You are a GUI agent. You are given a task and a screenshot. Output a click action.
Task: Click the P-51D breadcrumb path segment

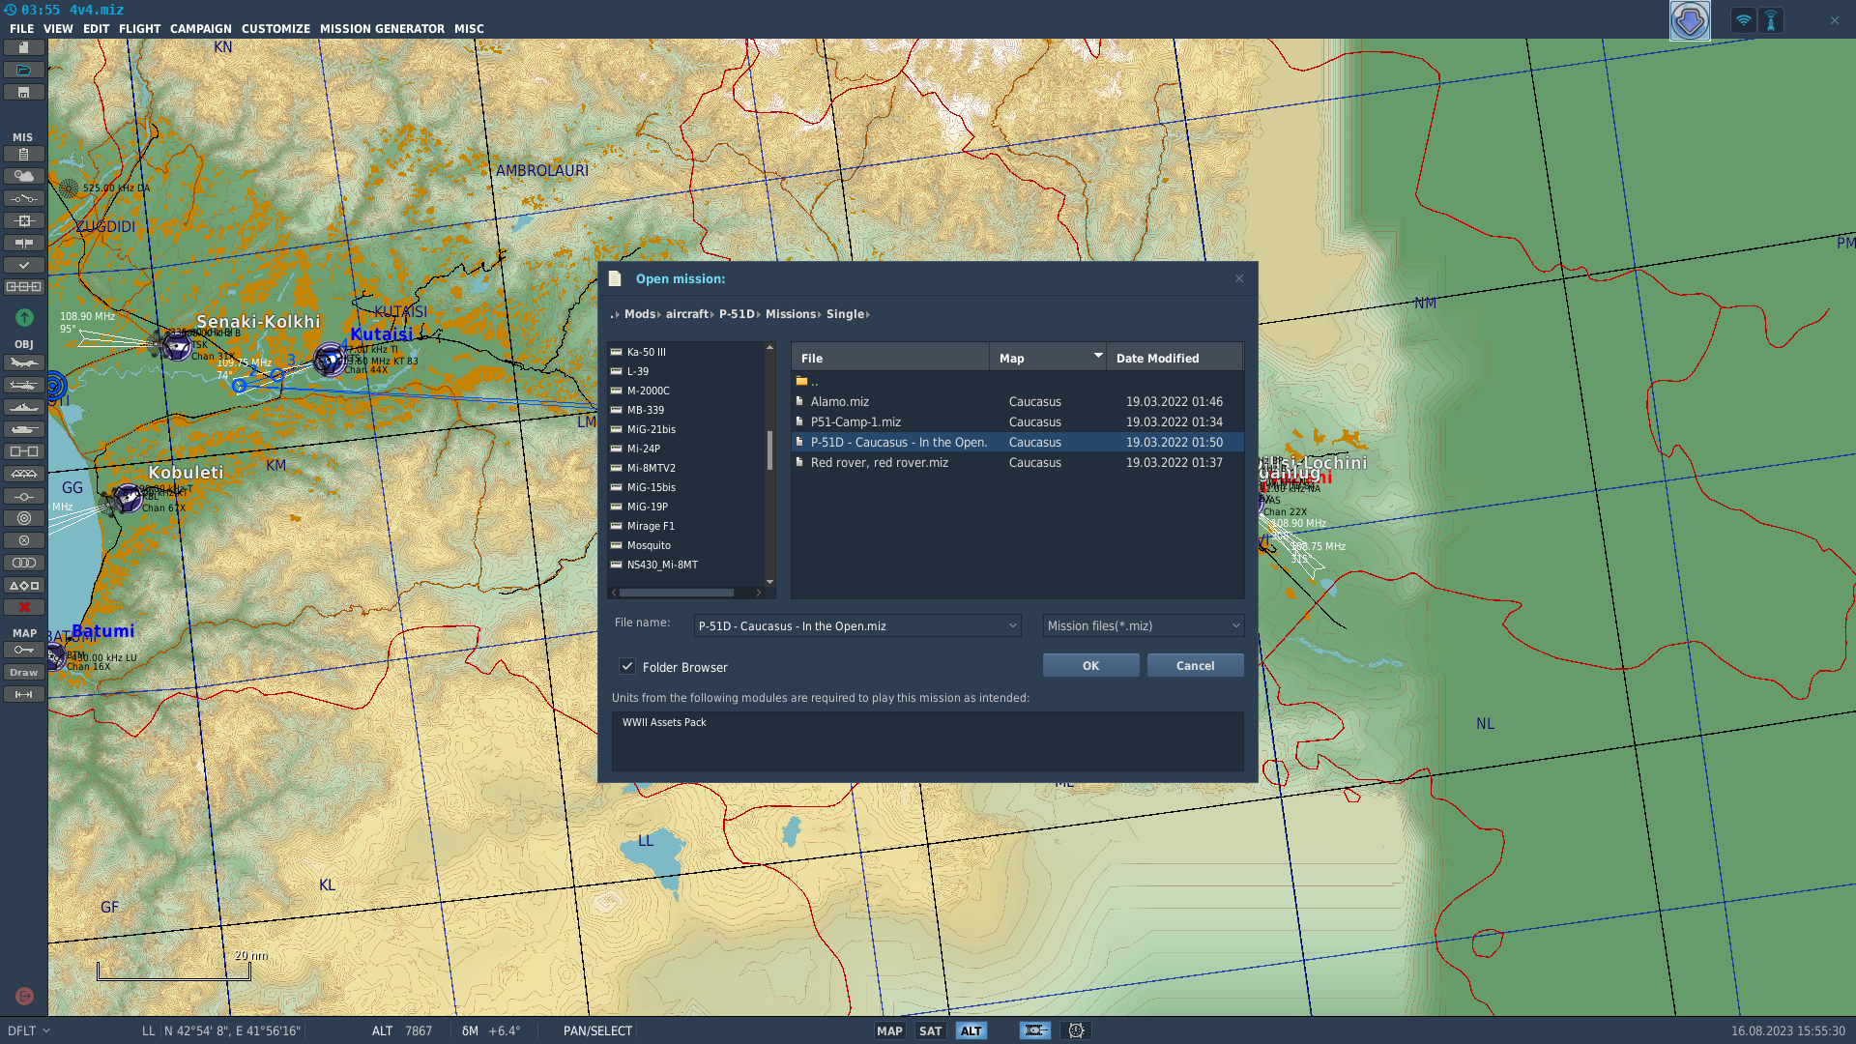[736, 314]
